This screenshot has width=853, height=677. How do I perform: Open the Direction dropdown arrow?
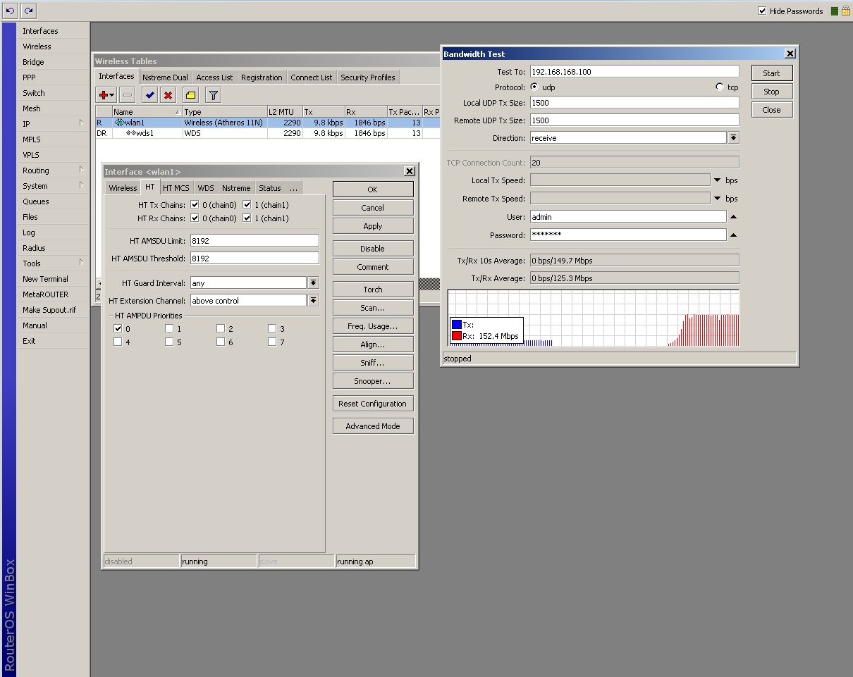(733, 138)
